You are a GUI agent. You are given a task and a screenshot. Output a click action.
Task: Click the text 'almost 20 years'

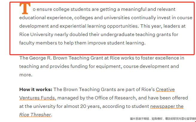82,106
